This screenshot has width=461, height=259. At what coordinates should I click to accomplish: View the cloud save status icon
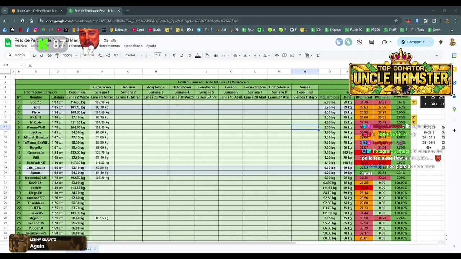[x=113, y=41]
